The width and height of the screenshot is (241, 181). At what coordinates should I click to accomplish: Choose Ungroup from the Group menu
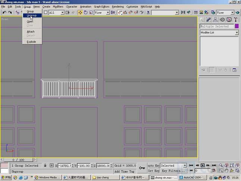[32, 15]
